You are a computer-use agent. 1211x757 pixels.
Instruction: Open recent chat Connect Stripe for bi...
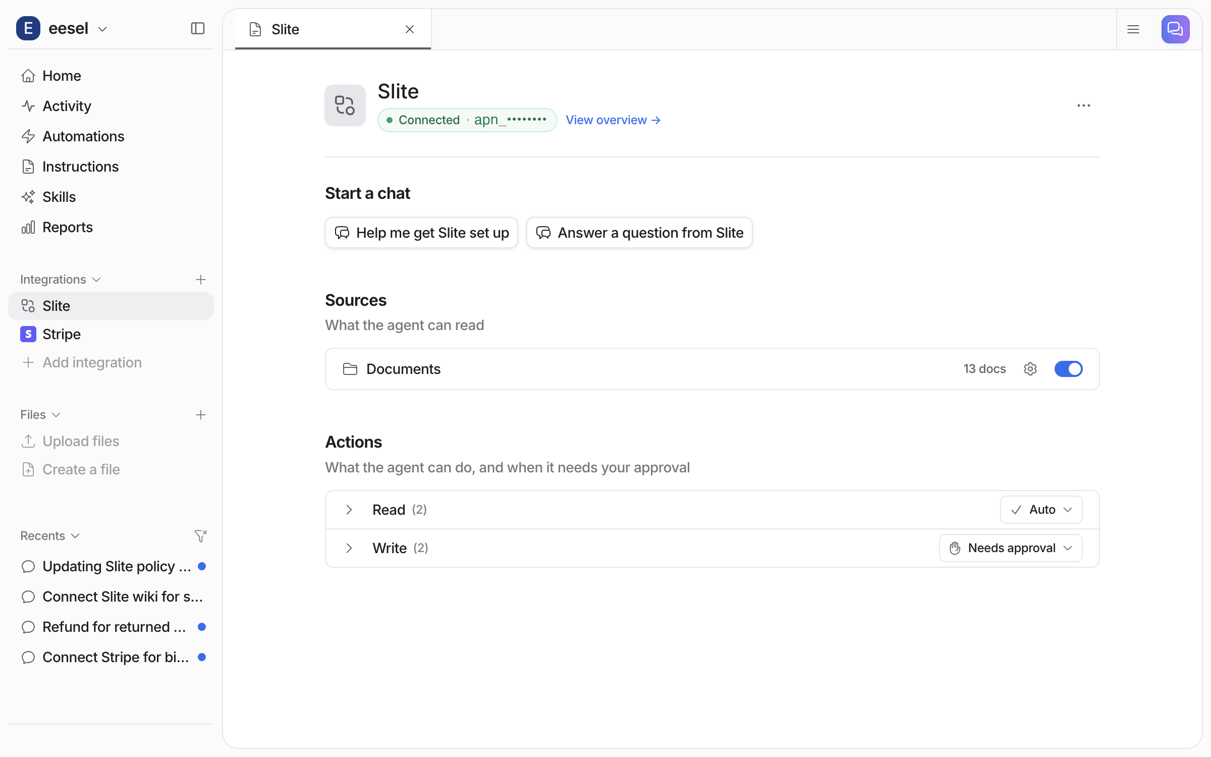111,657
